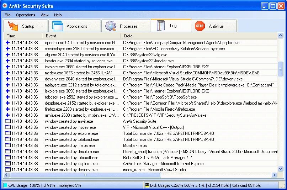
Task: Click the horizontal scrollbar right arrow
Action: point(274,175)
